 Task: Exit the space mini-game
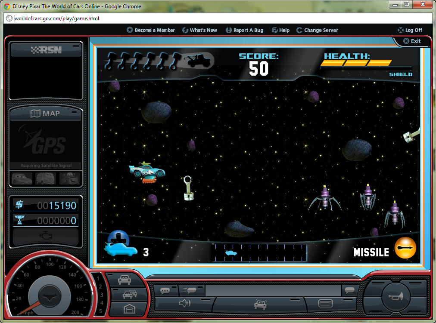(x=412, y=41)
